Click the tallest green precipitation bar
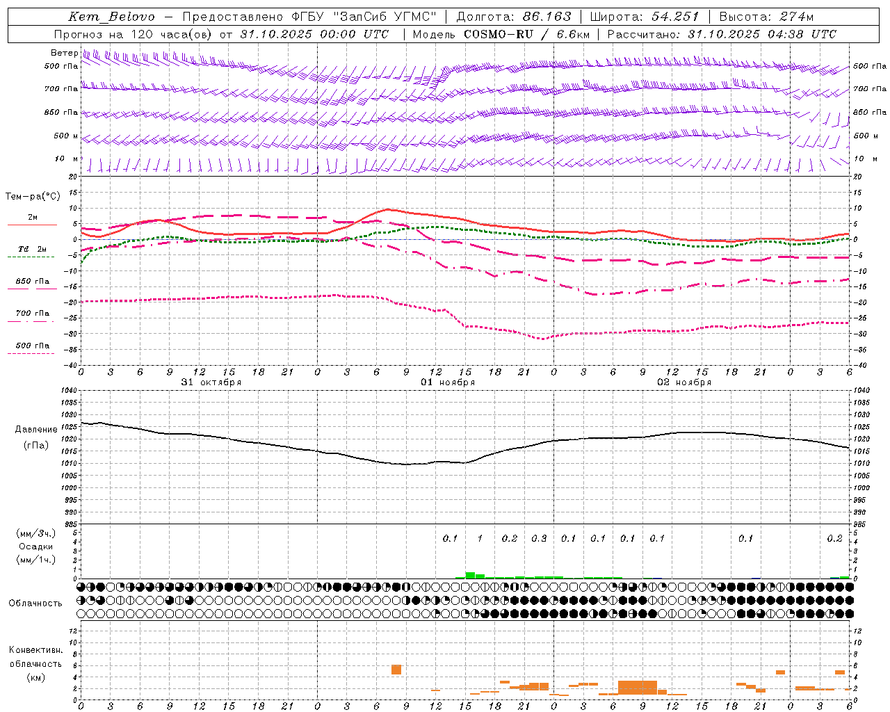890x712 pixels. coord(470,576)
